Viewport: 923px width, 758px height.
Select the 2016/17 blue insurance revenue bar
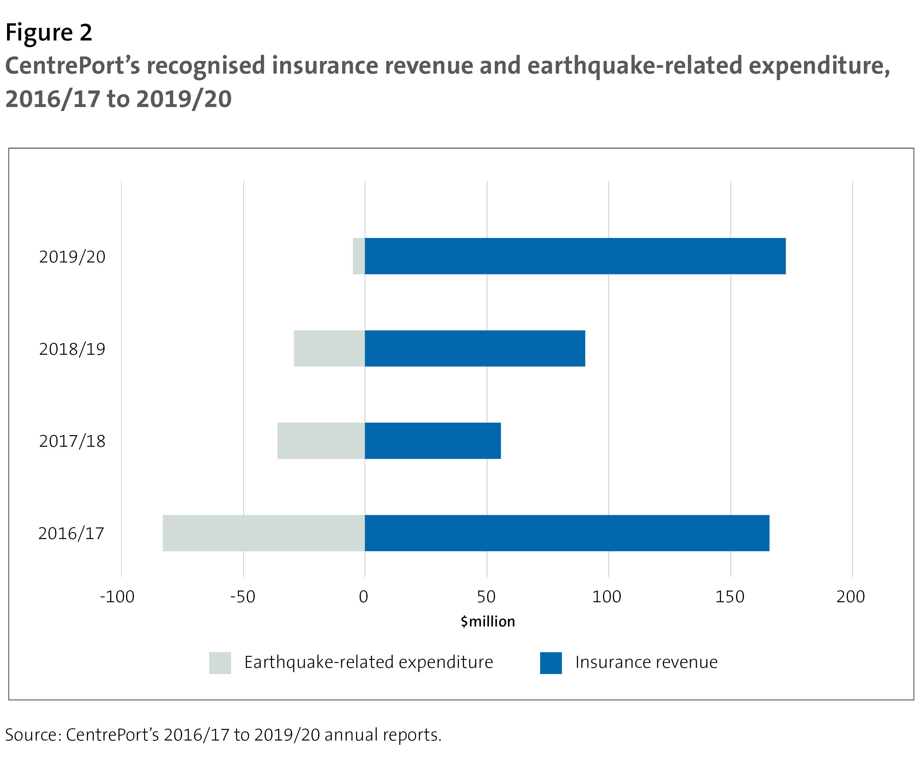click(567, 533)
